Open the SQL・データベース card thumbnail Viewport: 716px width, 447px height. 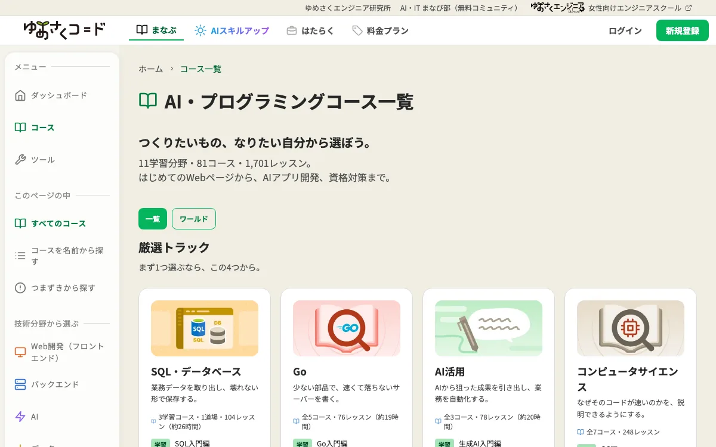click(x=205, y=328)
